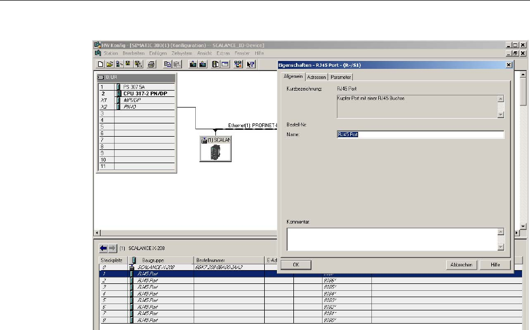Click station view vertical scroll-up arrow
This screenshot has width=530, height=330.
point(523,74)
